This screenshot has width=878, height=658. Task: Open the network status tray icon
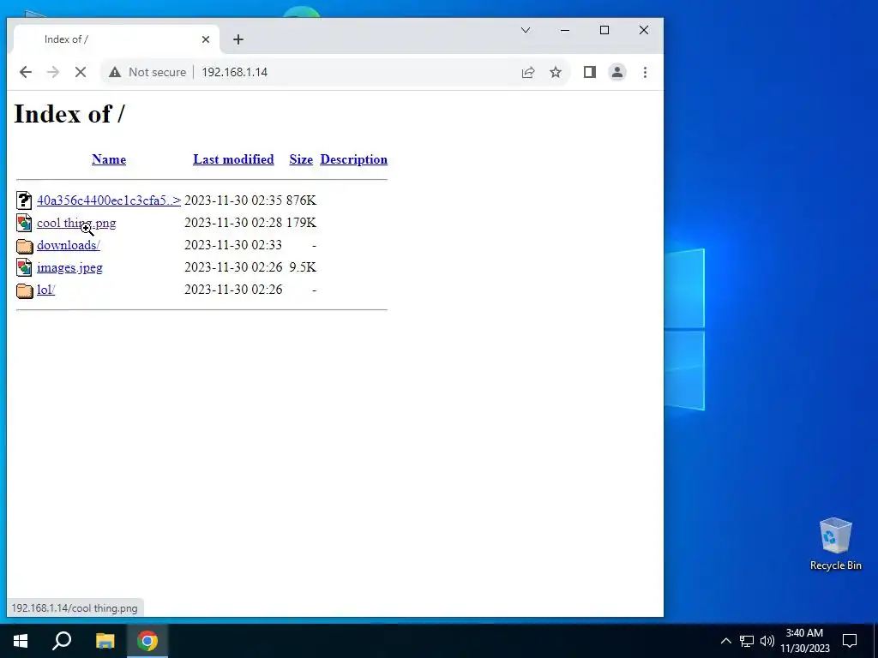tap(747, 641)
